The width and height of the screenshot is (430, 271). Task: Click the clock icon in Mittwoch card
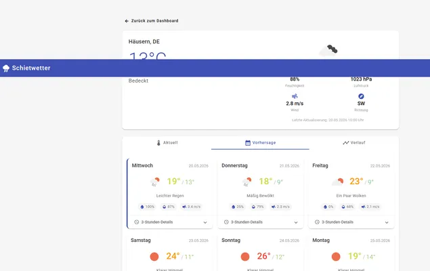[137, 222]
